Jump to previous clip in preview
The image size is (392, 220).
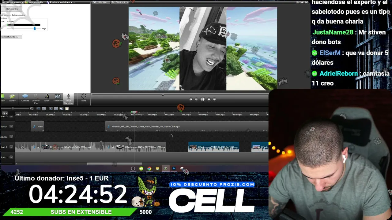click(191, 99)
